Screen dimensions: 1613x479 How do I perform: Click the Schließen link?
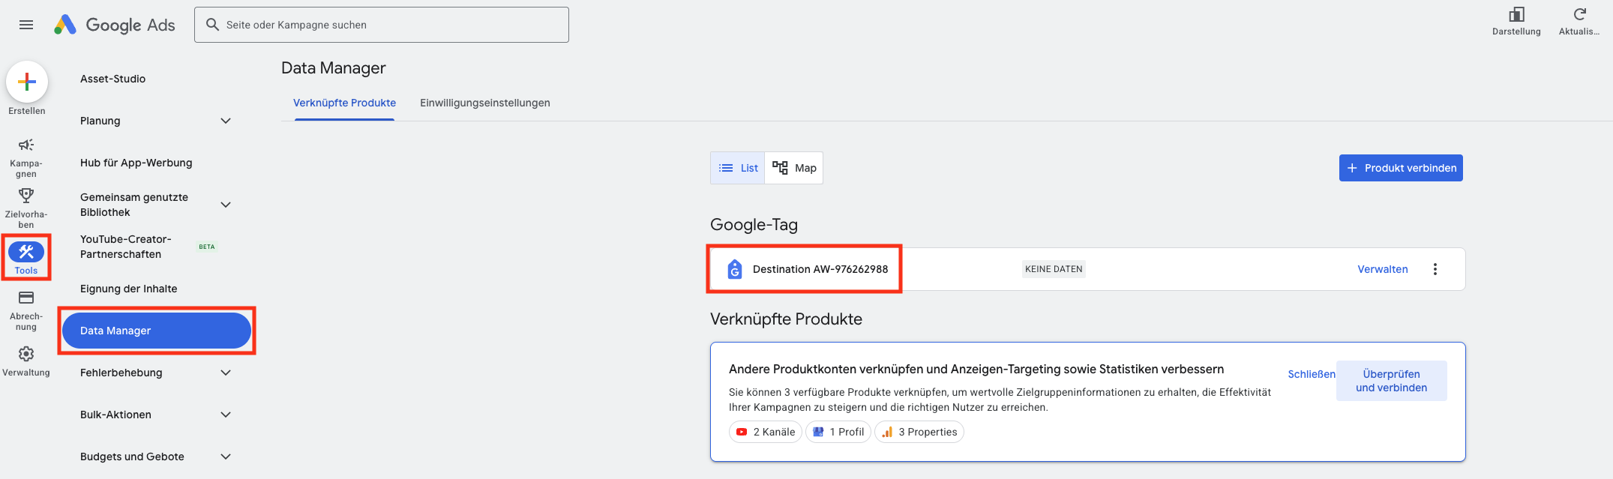coord(1312,374)
